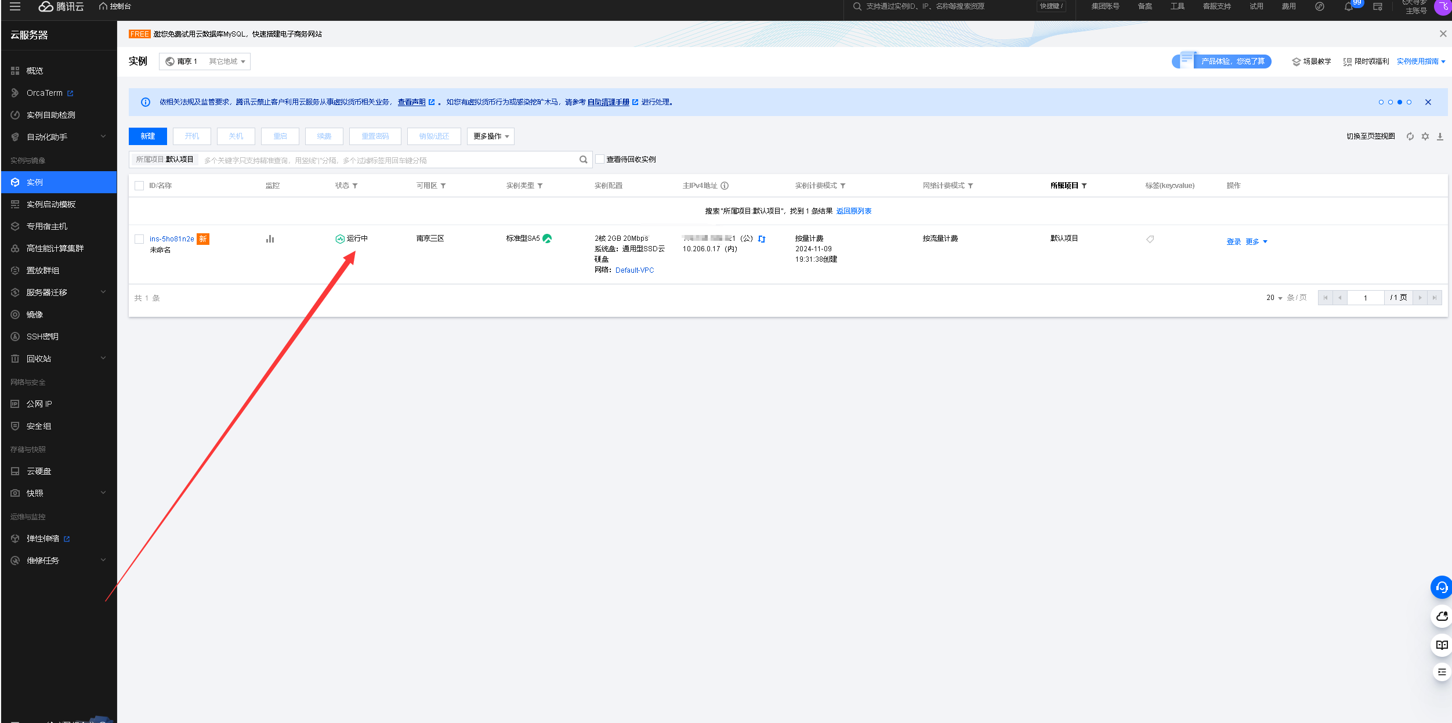Viewport: 1452px width, 723px height.
Task: Check the ins-5ho81n2e instance row checkbox
Action: pos(139,239)
